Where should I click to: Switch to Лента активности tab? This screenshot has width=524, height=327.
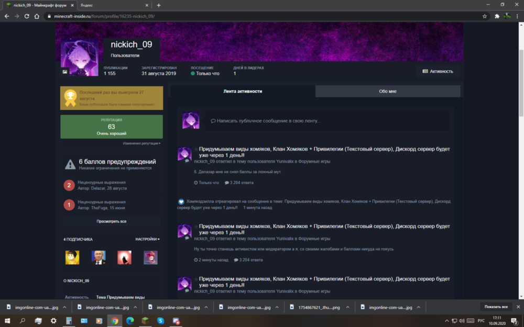(x=243, y=91)
